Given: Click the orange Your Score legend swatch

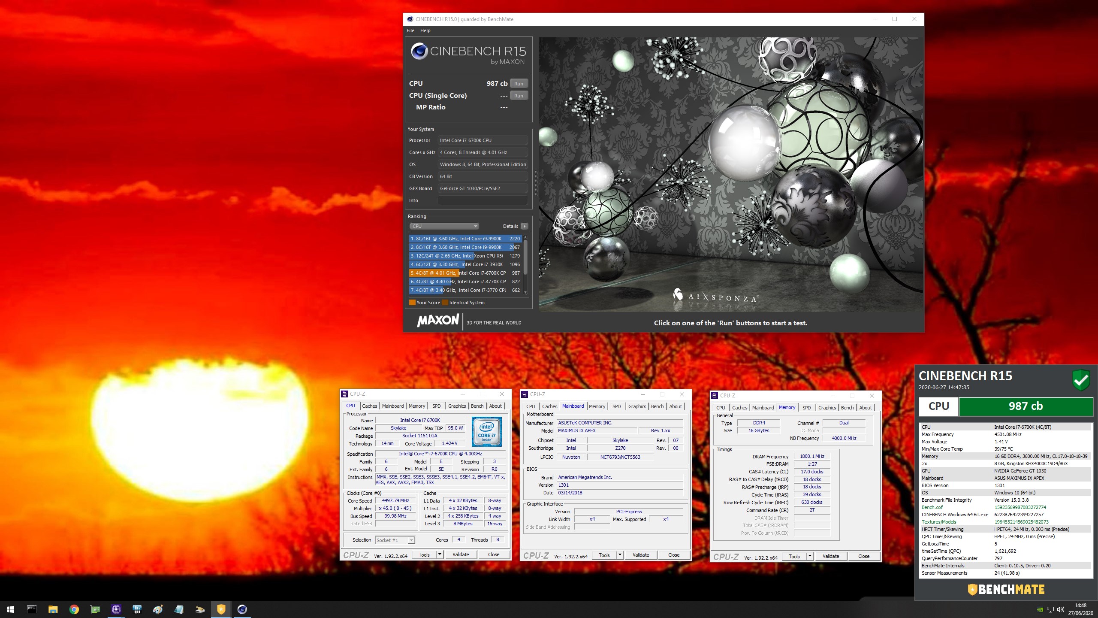Looking at the screenshot, I should pyautogui.click(x=412, y=303).
